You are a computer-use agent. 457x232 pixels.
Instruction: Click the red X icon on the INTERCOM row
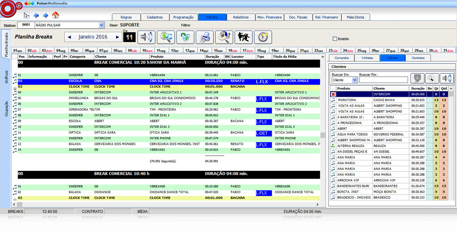(333, 94)
